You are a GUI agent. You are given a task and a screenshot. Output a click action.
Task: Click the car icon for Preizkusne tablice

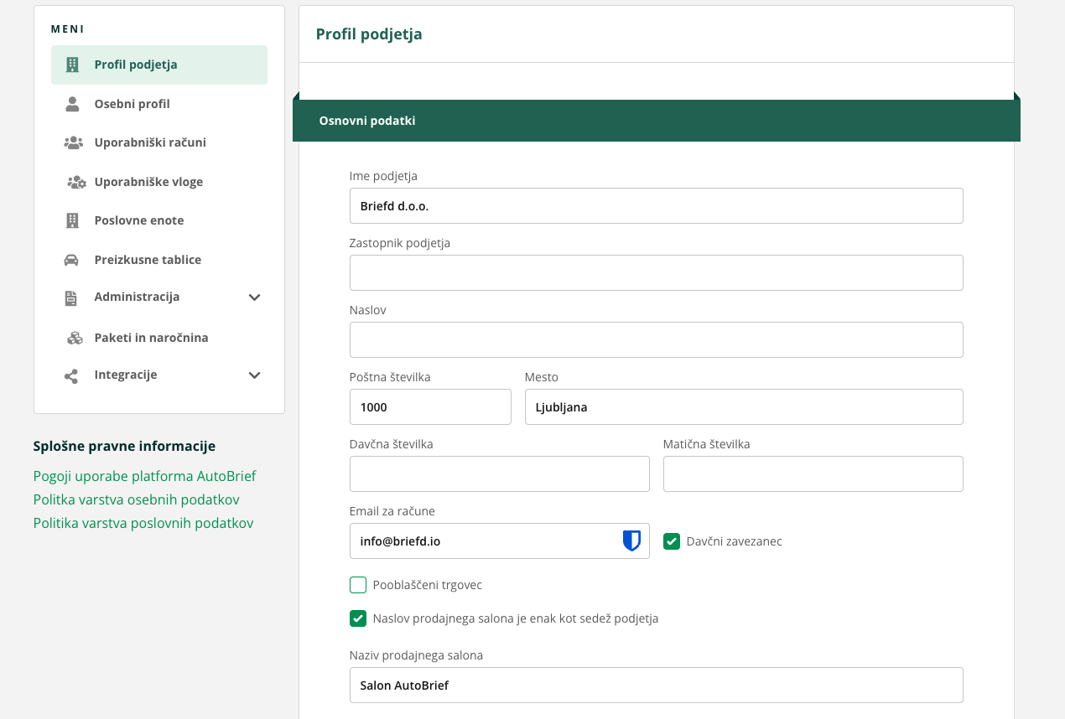pyautogui.click(x=72, y=260)
